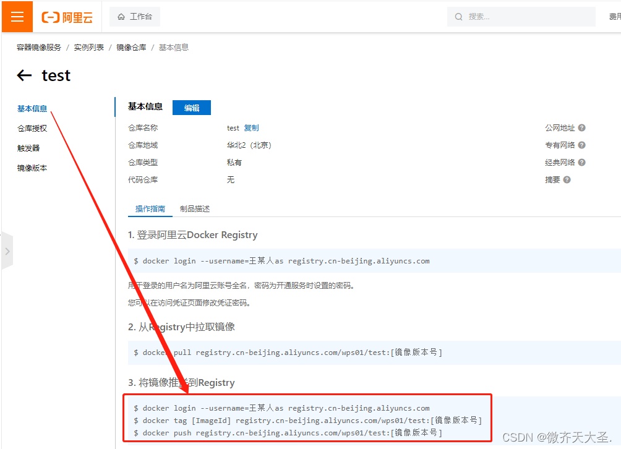Switch to the 操作指南 tab
This screenshot has width=621, height=449.
pos(150,208)
